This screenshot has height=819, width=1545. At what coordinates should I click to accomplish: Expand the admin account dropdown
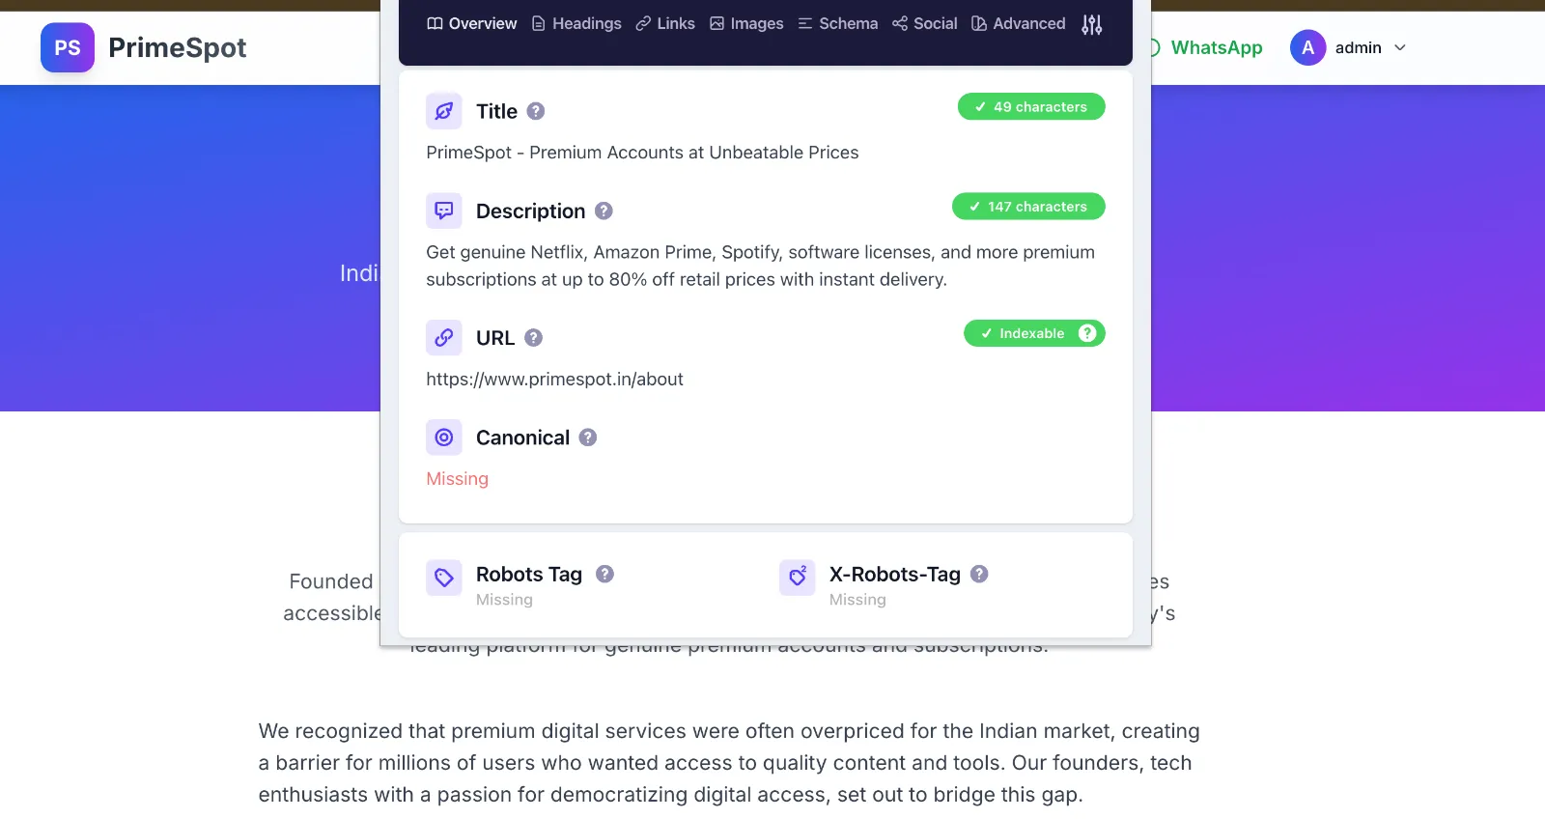click(1349, 47)
